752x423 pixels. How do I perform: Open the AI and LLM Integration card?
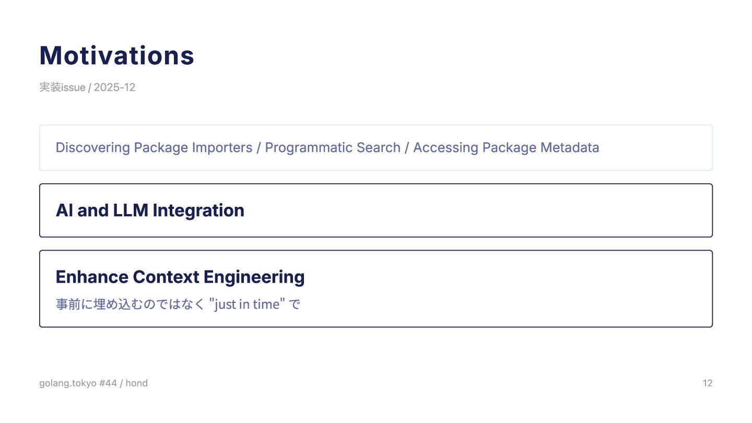pyautogui.click(x=376, y=210)
